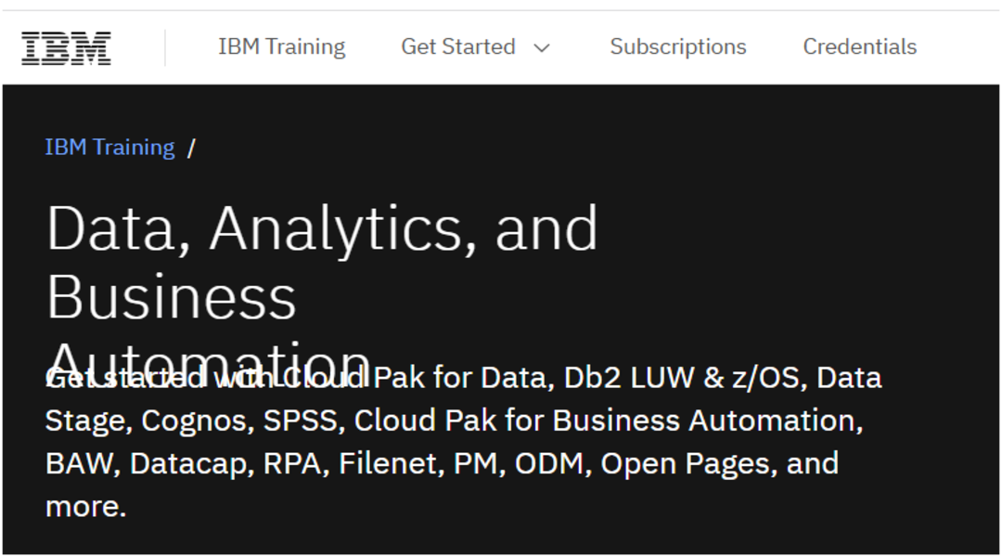Click the word 'Filenet' in the description
1002x557 pixels.
(388, 463)
